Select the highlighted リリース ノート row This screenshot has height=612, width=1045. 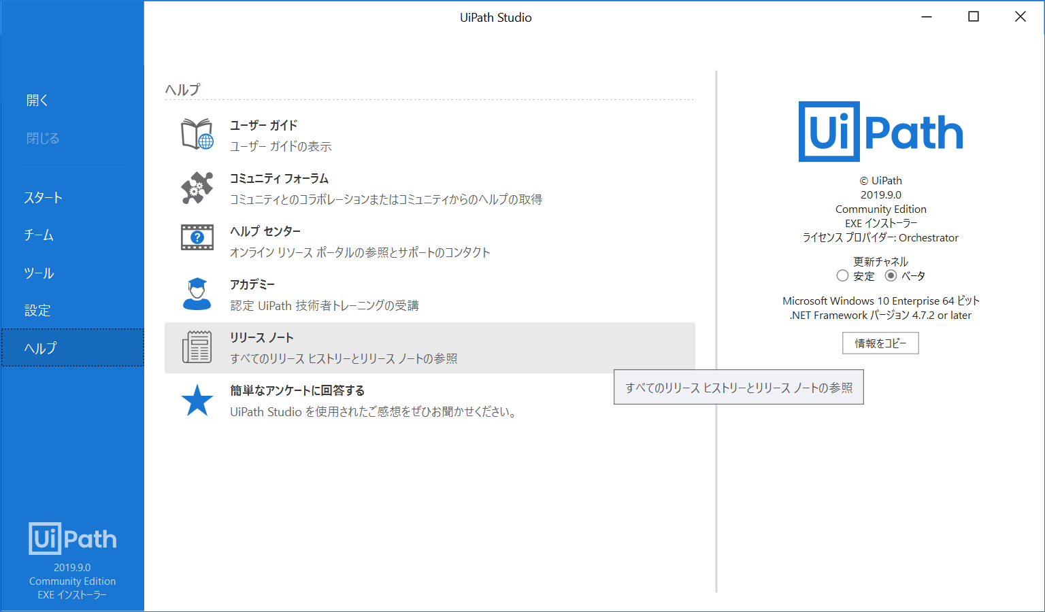click(429, 347)
